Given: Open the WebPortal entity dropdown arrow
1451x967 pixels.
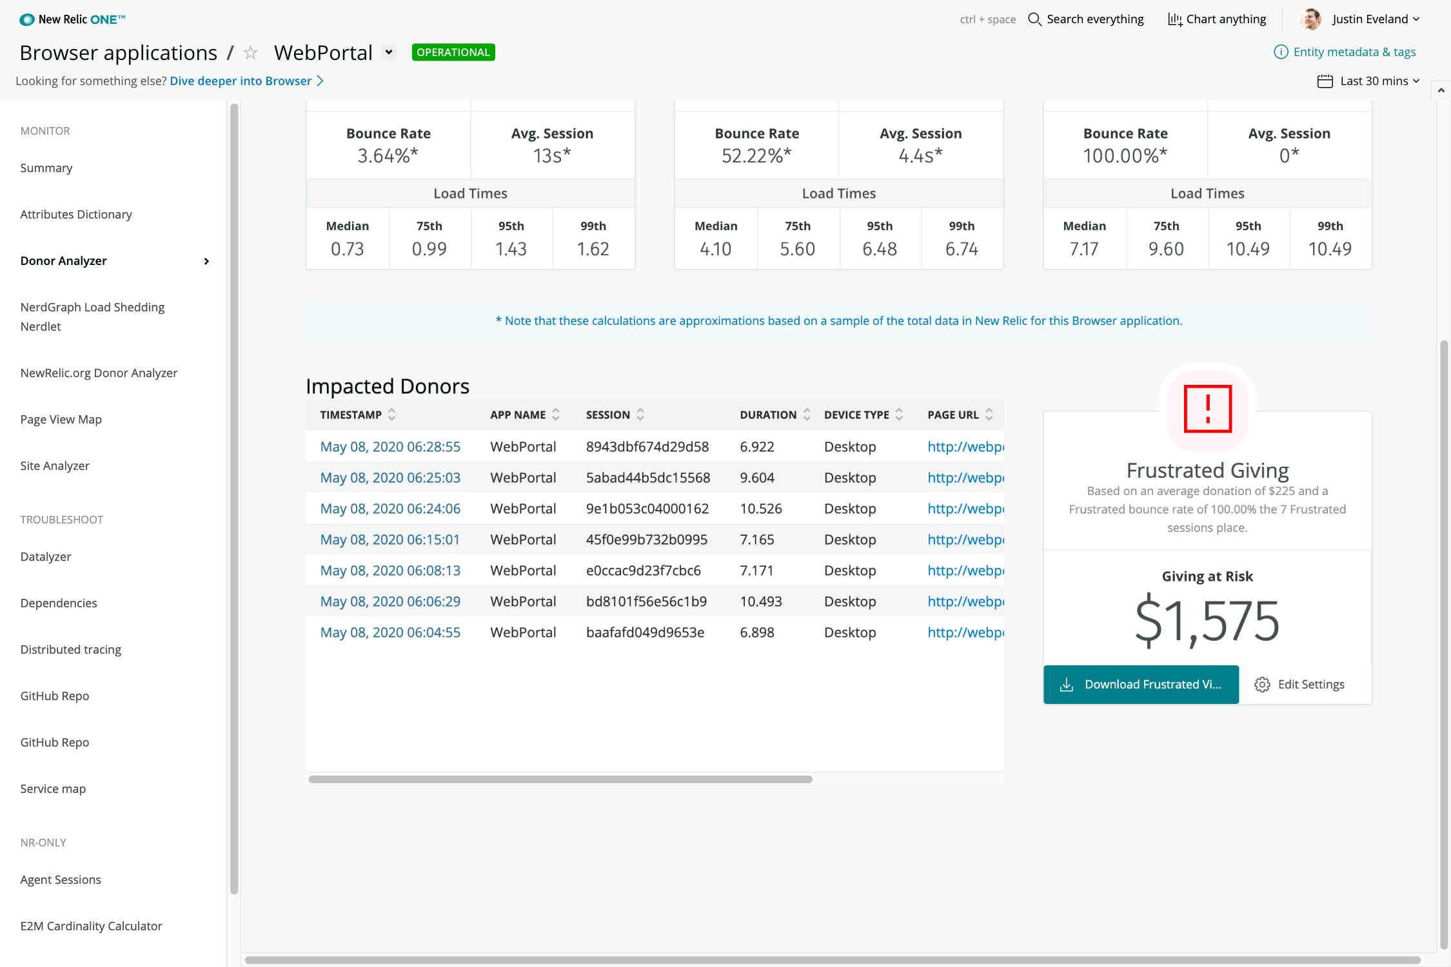Looking at the screenshot, I should click(x=389, y=52).
